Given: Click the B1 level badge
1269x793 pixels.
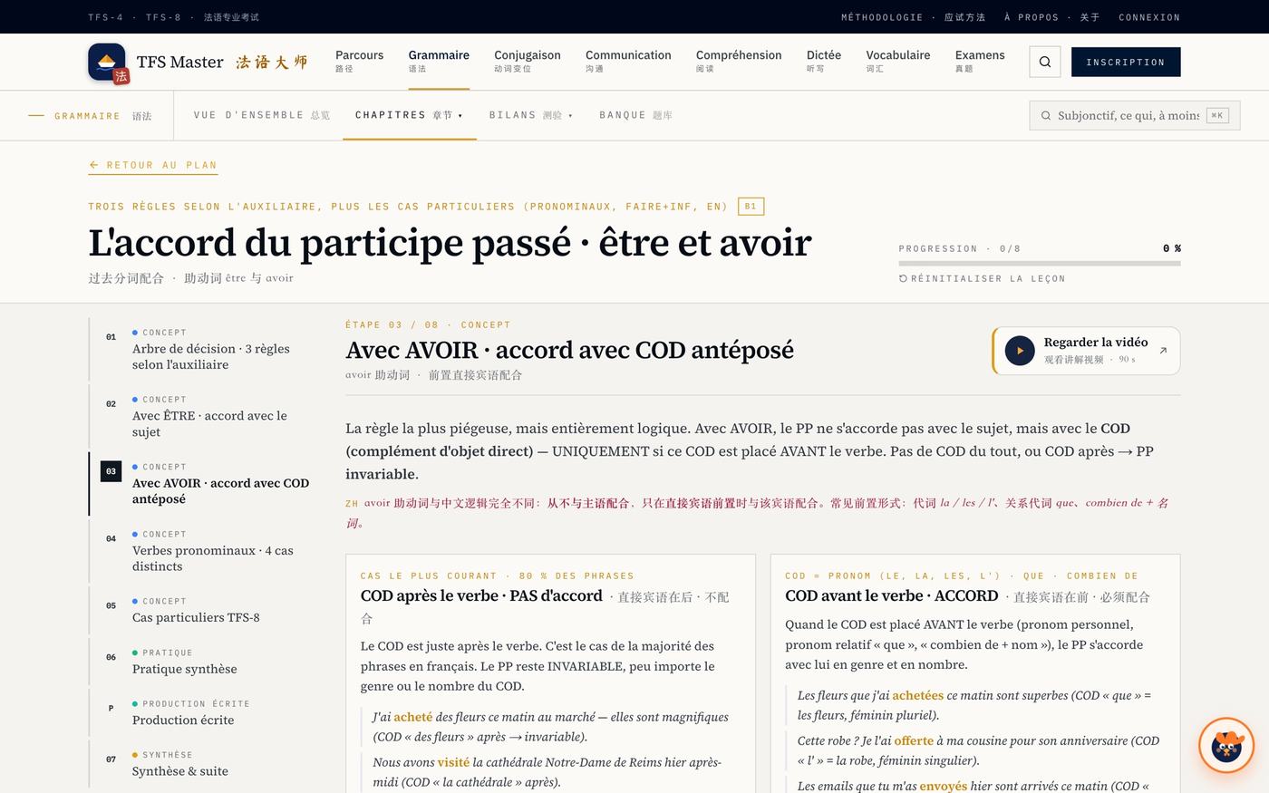Looking at the screenshot, I should click(x=751, y=207).
